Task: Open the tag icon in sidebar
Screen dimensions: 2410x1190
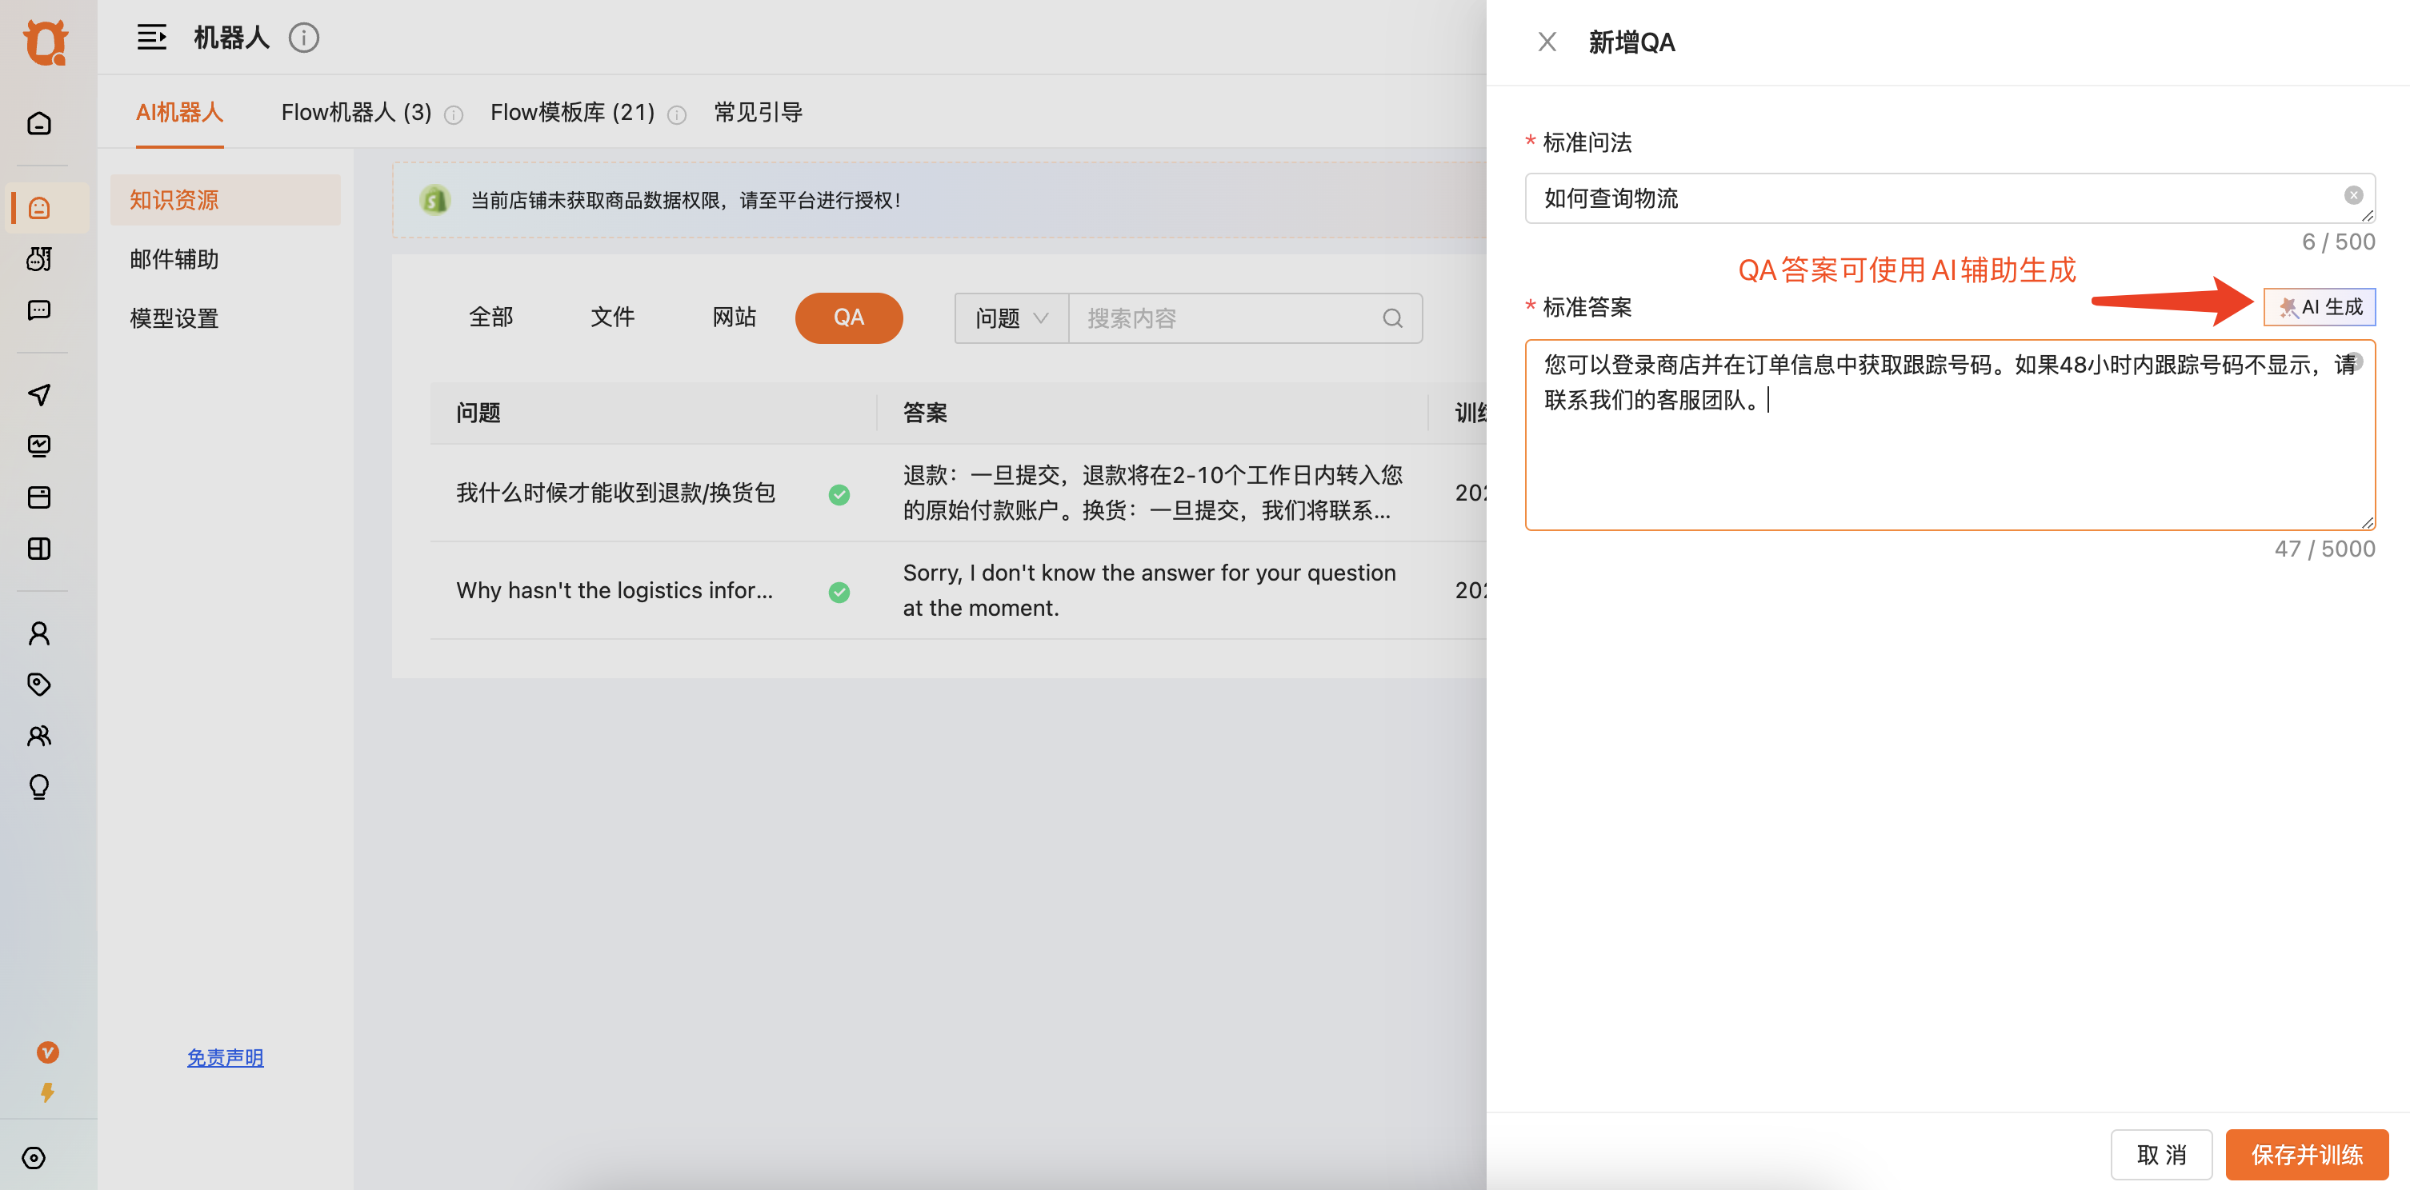Action: click(39, 685)
